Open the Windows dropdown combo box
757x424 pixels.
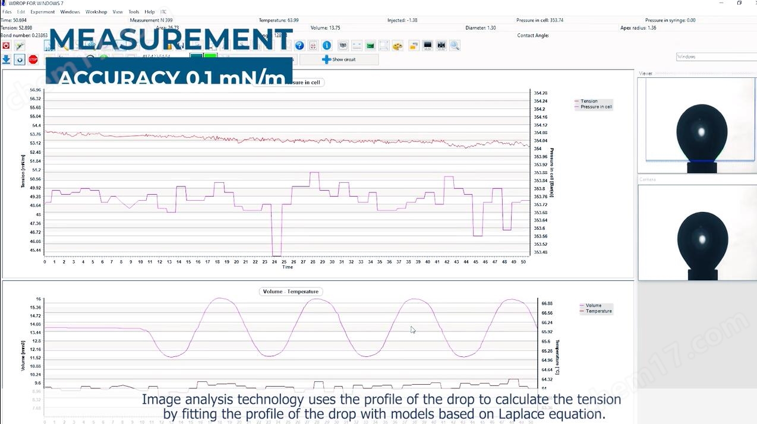tap(715, 57)
